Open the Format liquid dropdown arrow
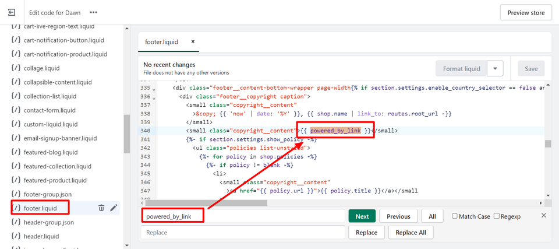This screenshot has width=559, height=249. [x=495, y=69]
